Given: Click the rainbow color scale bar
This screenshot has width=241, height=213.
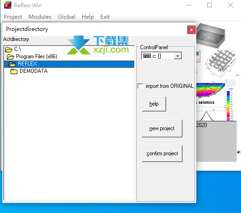Looking at the screenshot, I should point(228,106).
